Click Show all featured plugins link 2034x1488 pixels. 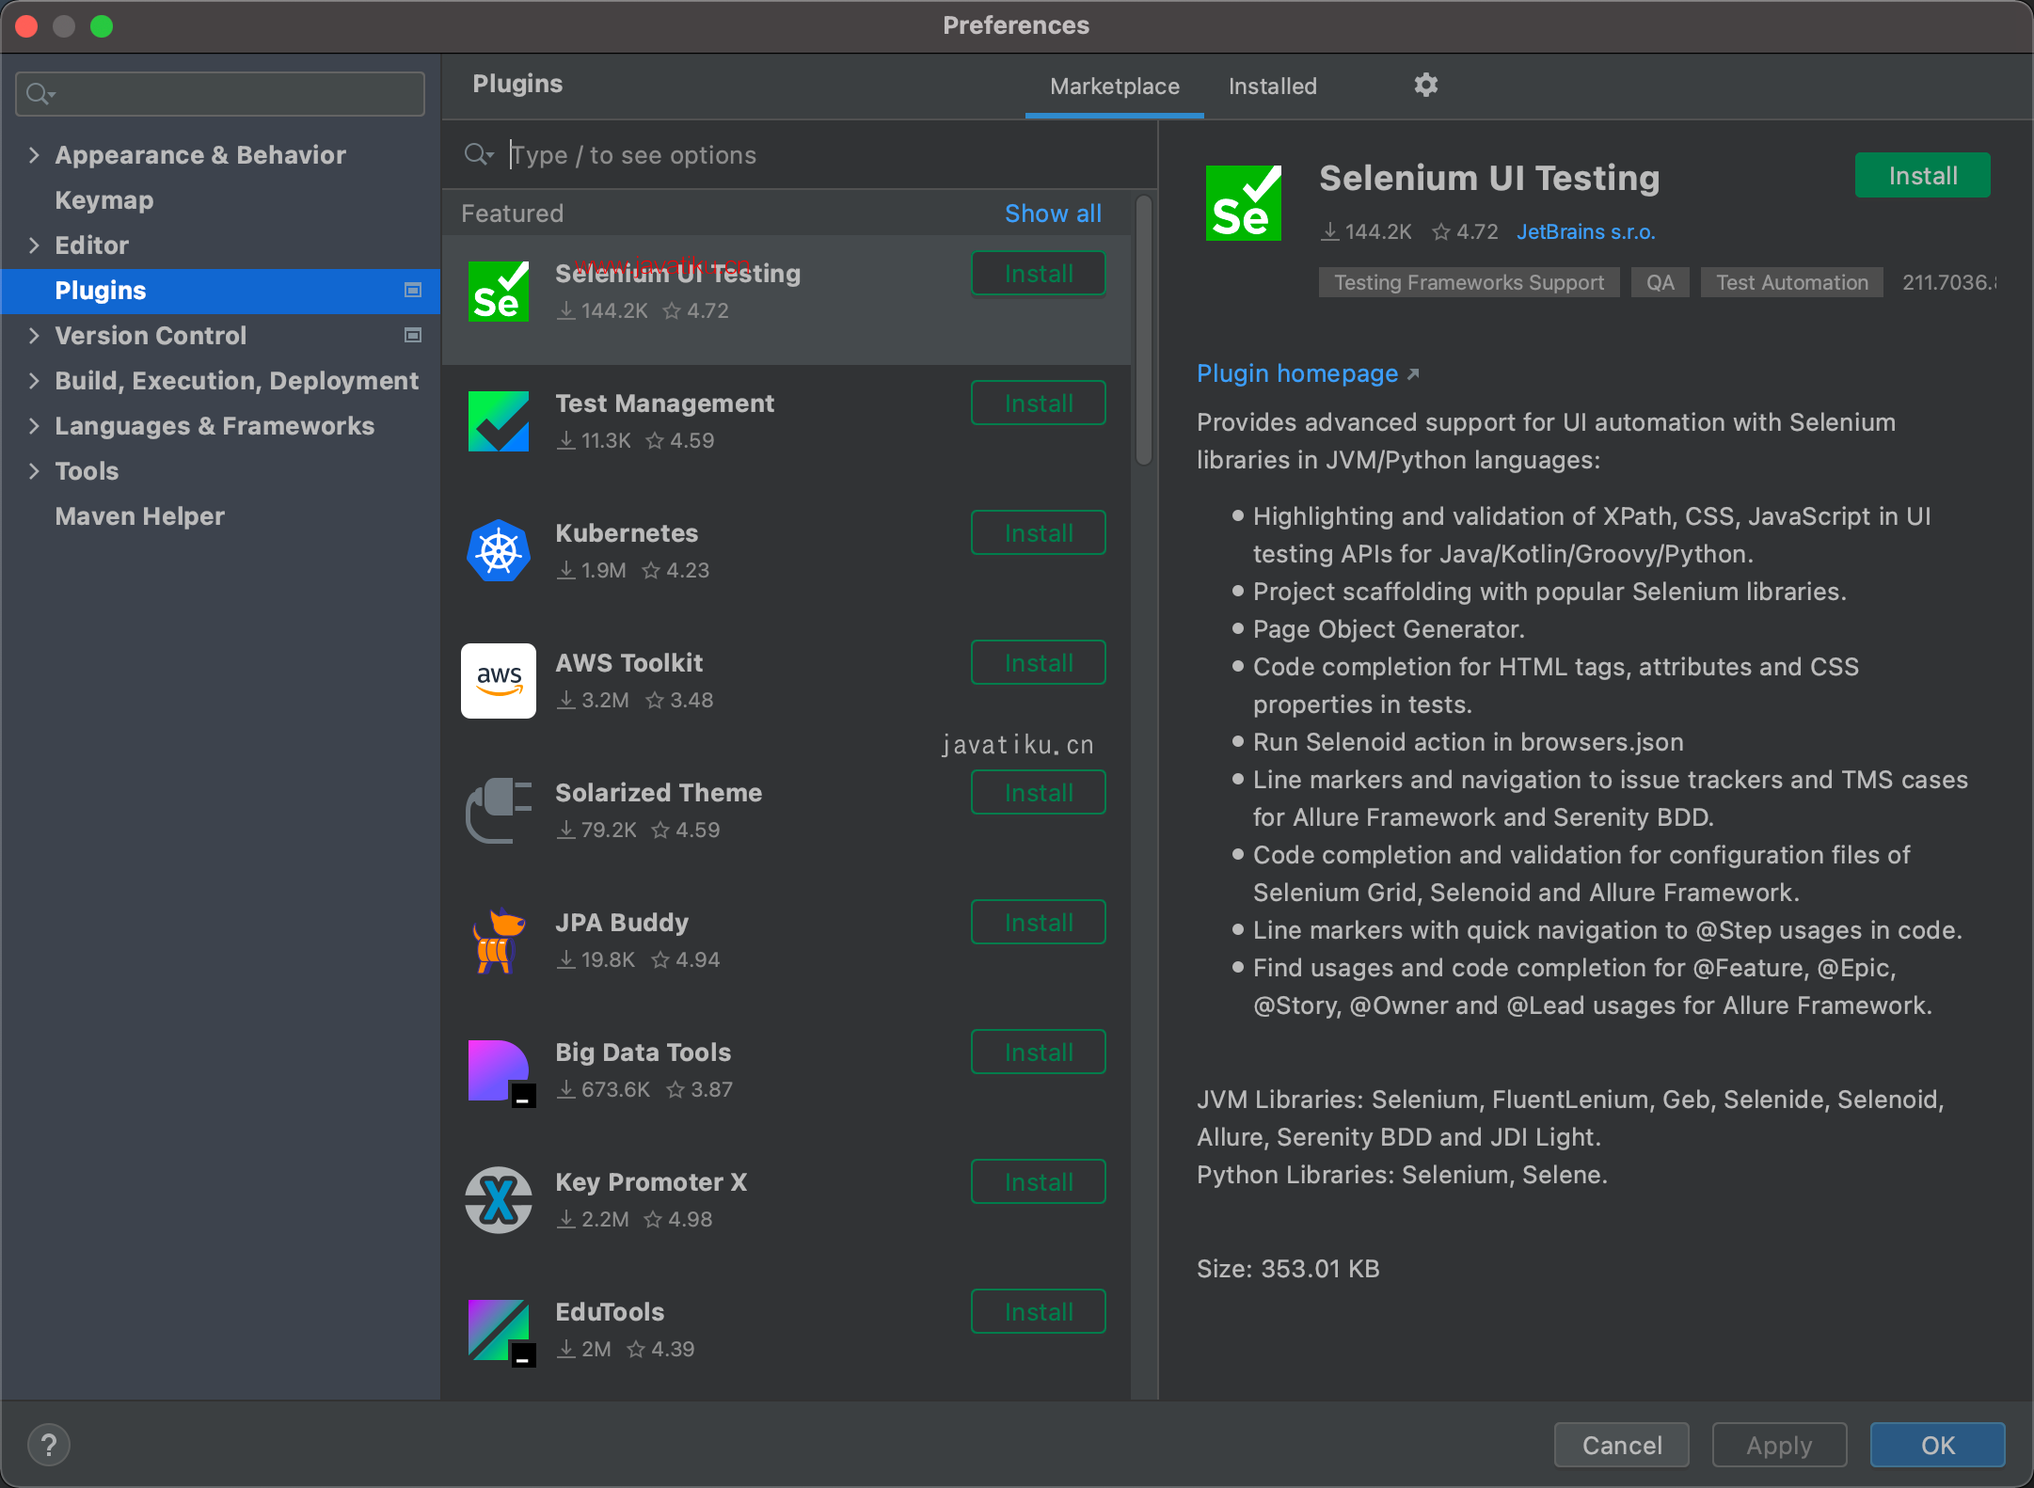tap(1053, 214)
